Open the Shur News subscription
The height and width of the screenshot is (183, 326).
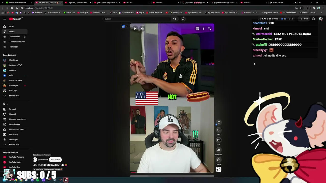coord(15,60)
